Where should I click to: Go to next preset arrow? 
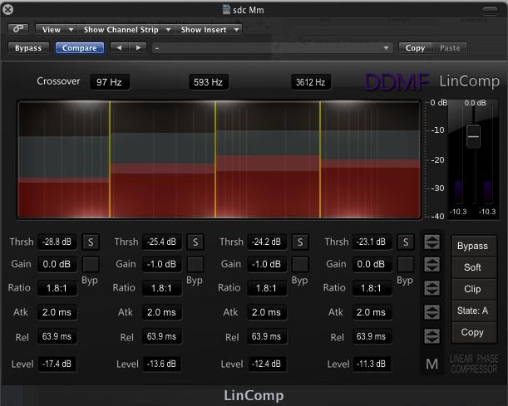tap(138, 48)
